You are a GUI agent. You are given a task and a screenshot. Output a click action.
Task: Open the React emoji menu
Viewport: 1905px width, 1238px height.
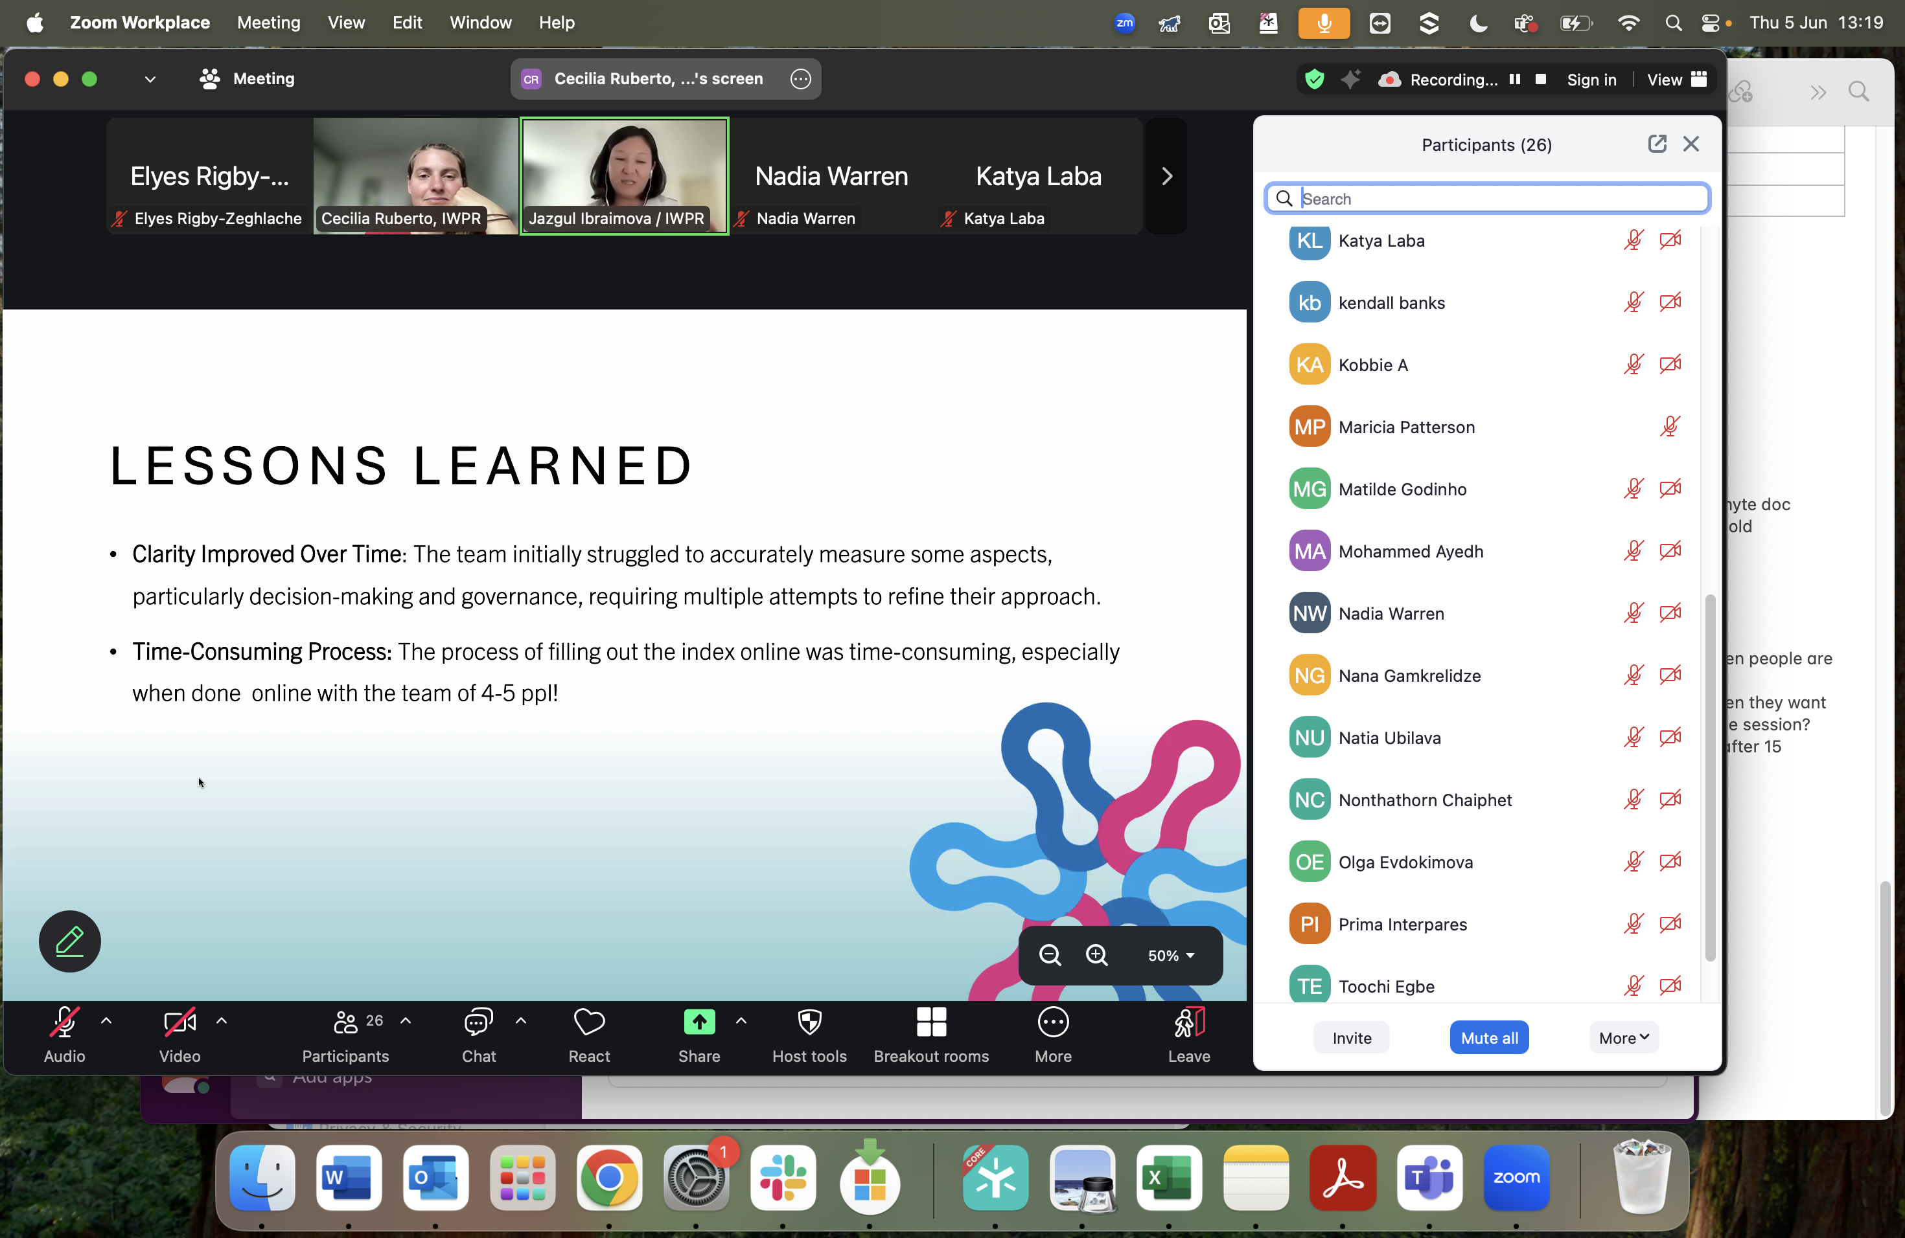tap(589, 1035)
